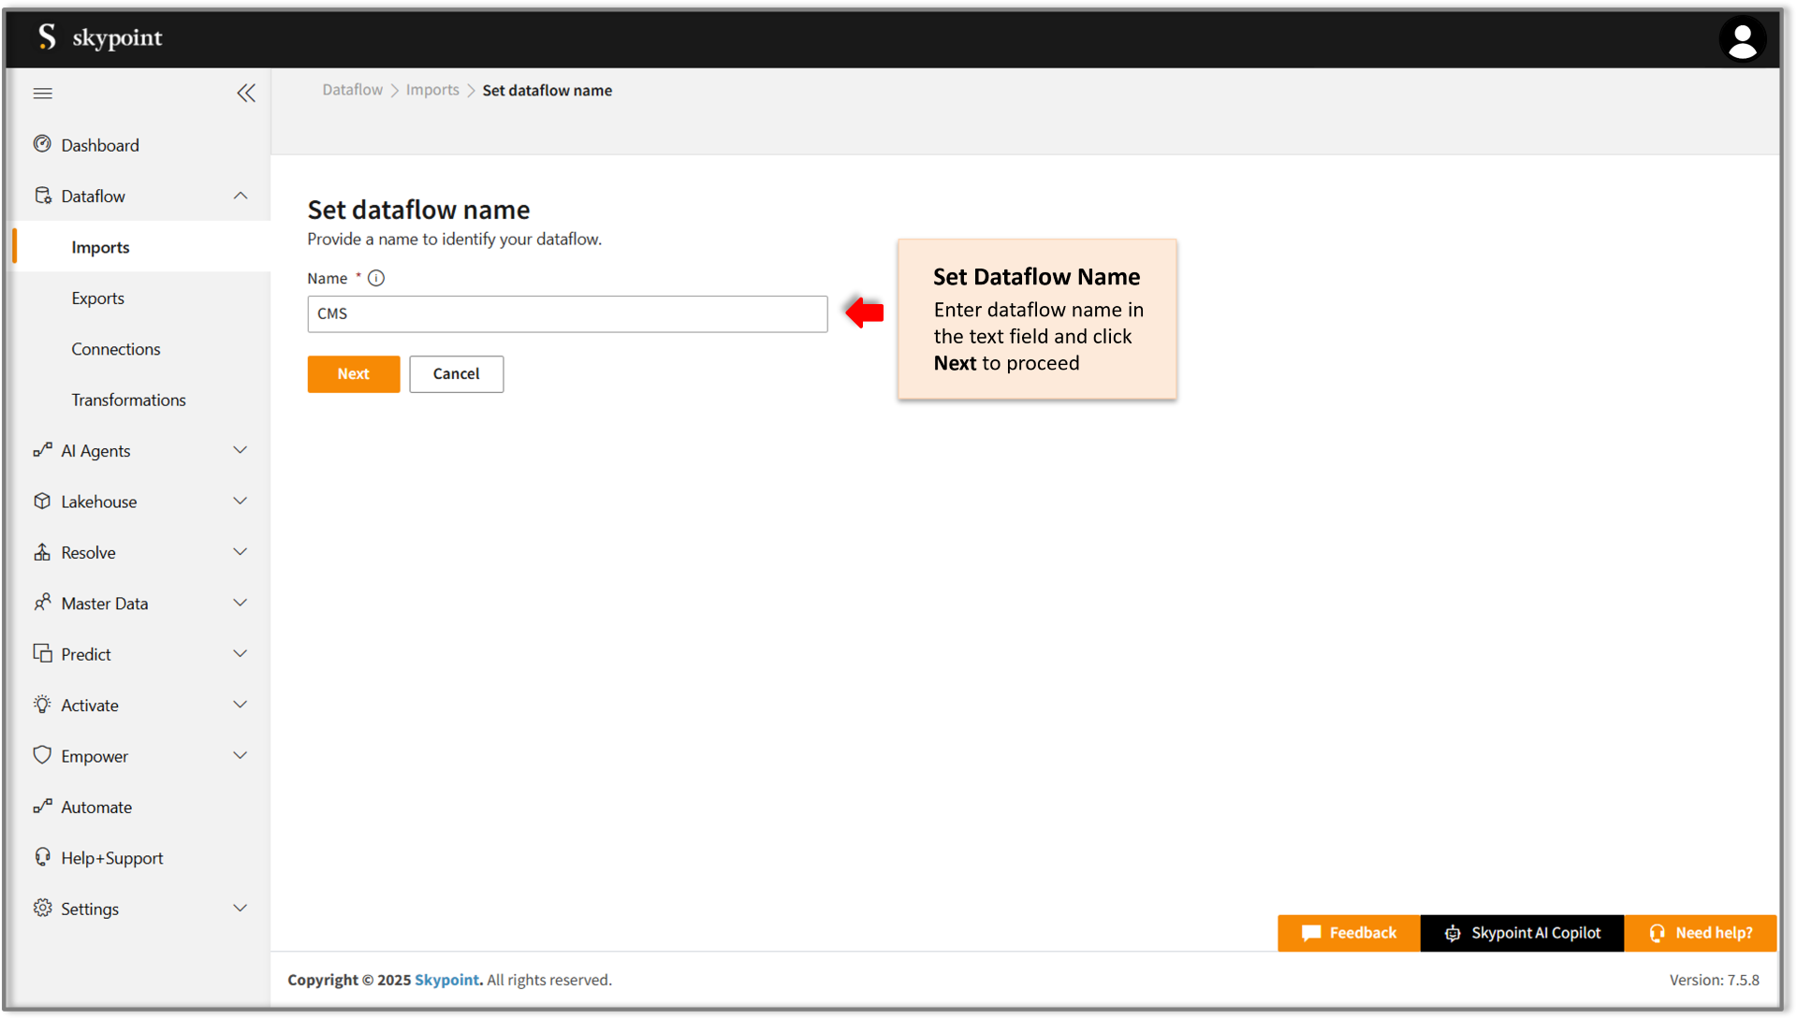Open Dataflow from the breadcrumb
This screenshot has width=1797, height=1019.
[x=352, y=90]
